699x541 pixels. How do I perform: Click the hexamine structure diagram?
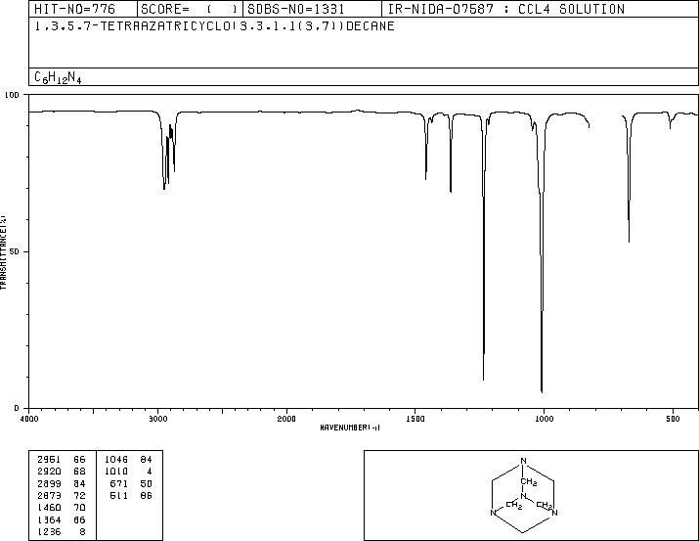click(x=523, y=495)
